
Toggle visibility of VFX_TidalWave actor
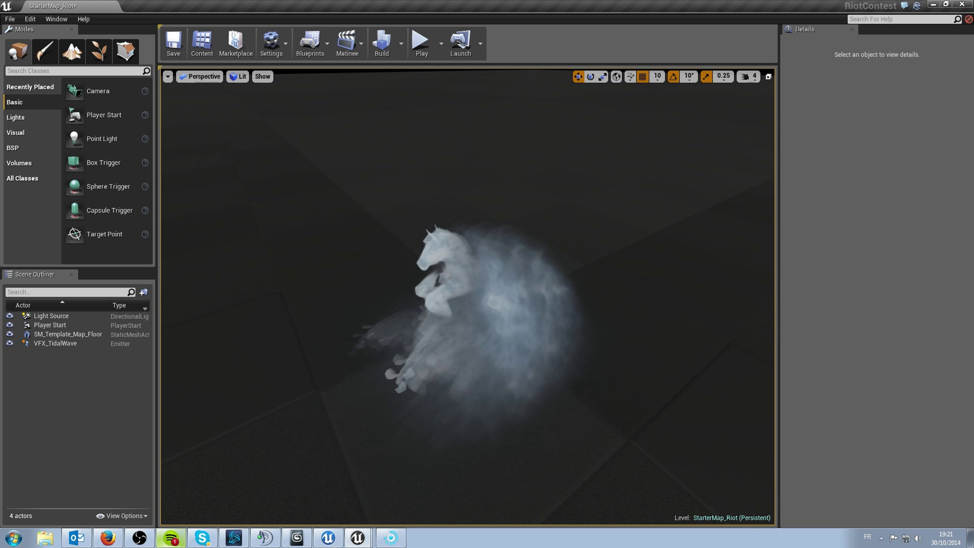tap(10, 343)
